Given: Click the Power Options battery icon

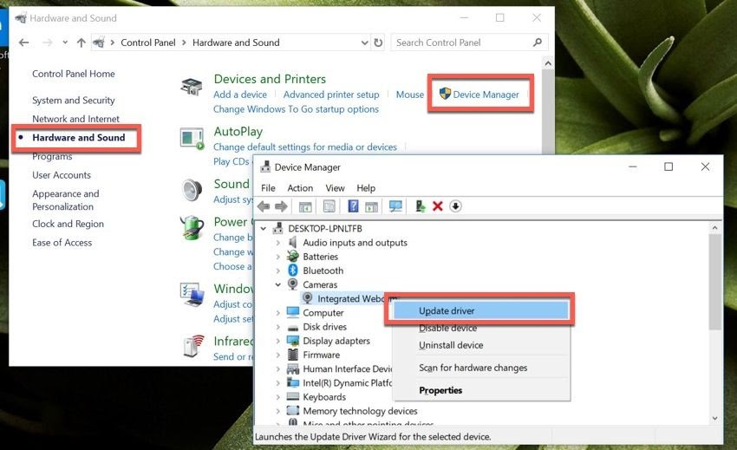Looking at the screenshot, I should (192, 227).
